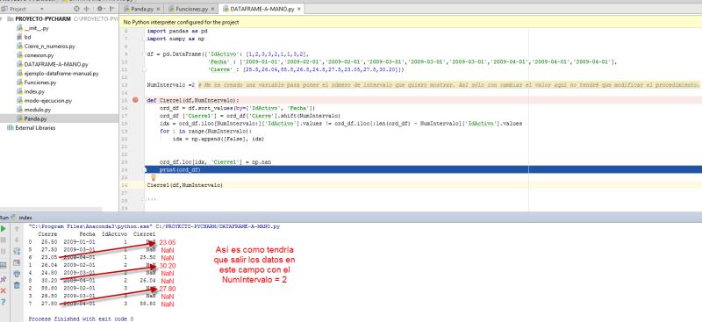
Task: Click the 'Fecha' column header in console output
Action: (87, 234)
